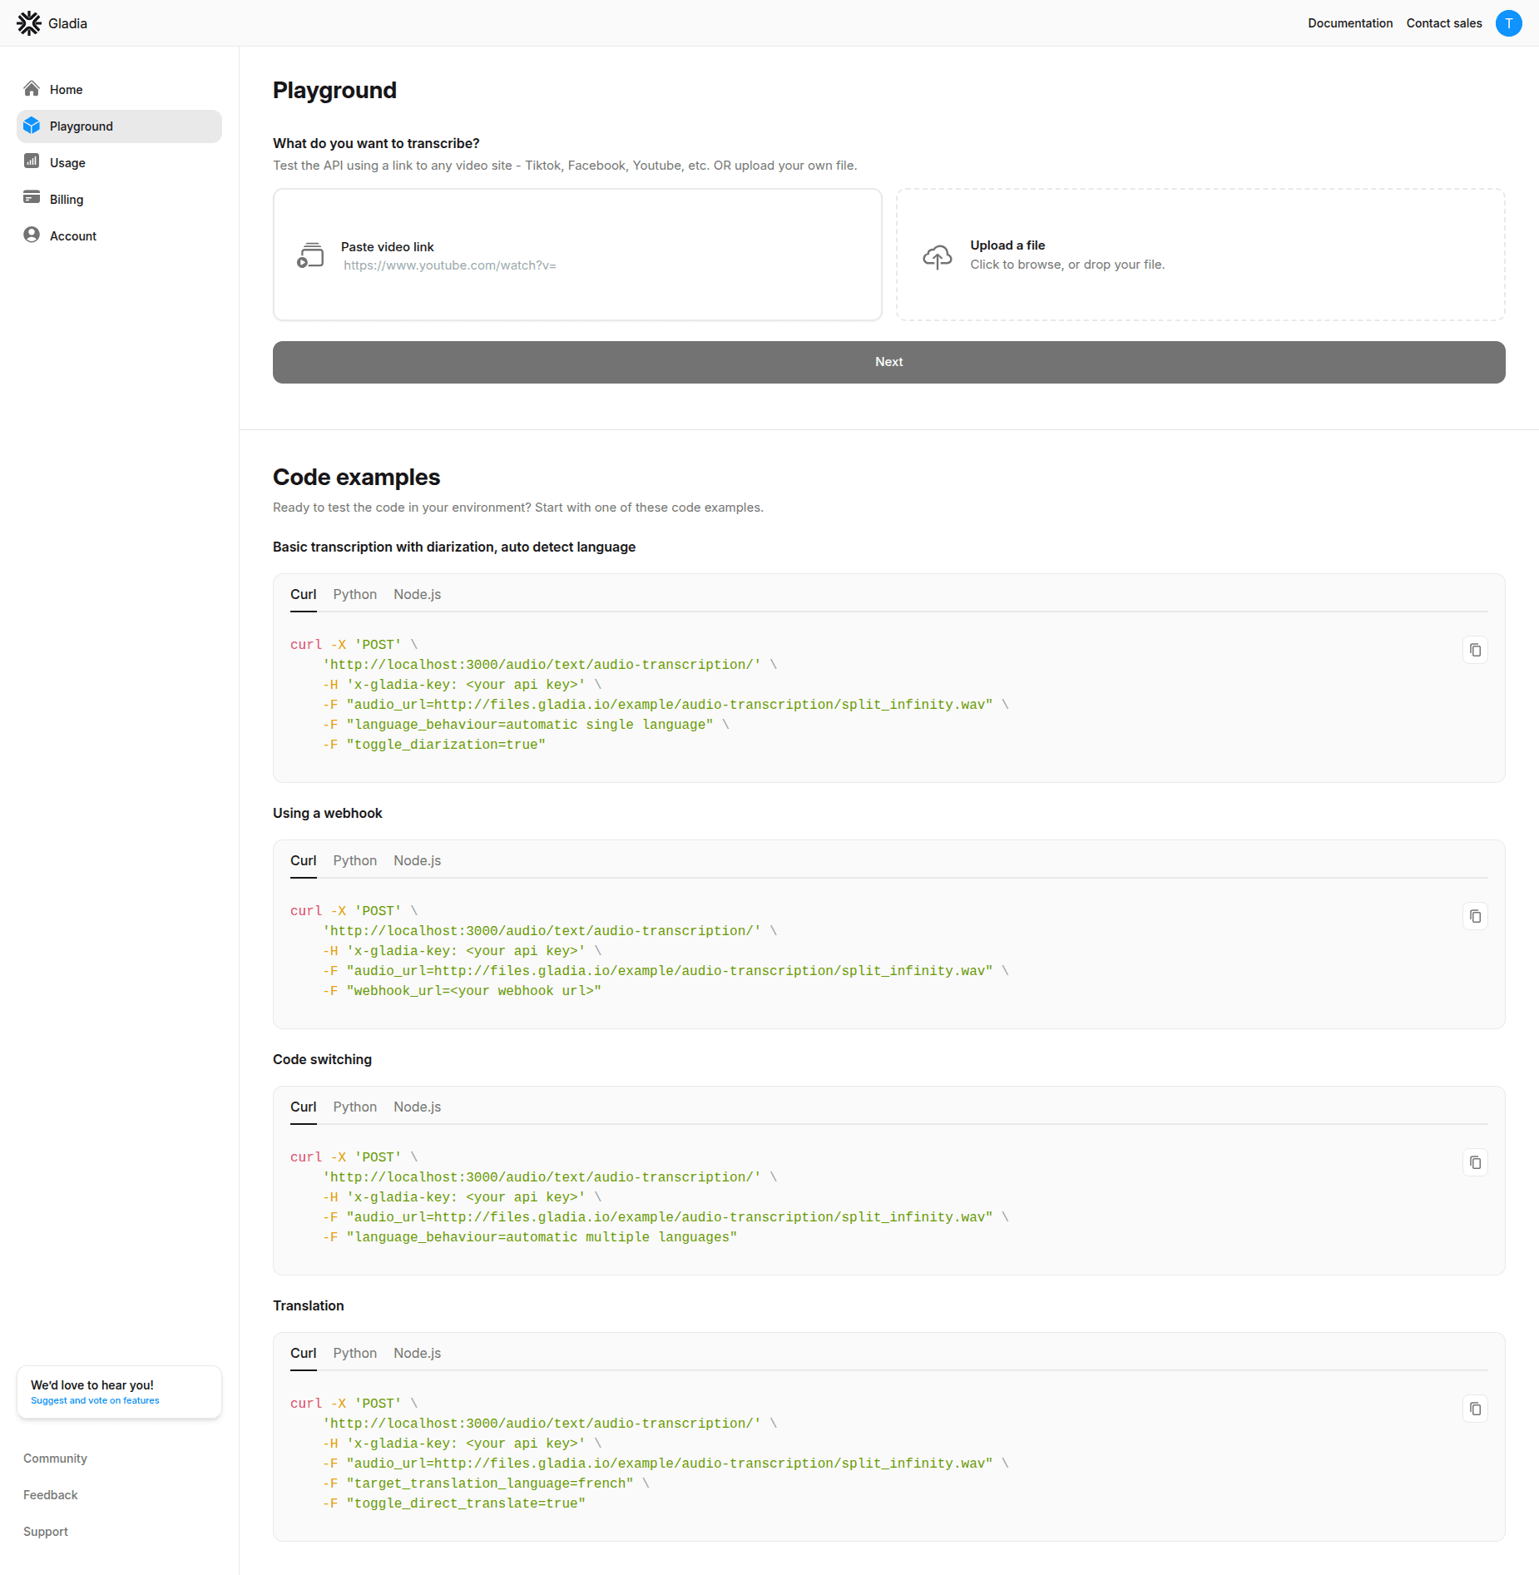Click the Gladia logo
The height and width of the screenshot is (1575, 1539).
52,22
